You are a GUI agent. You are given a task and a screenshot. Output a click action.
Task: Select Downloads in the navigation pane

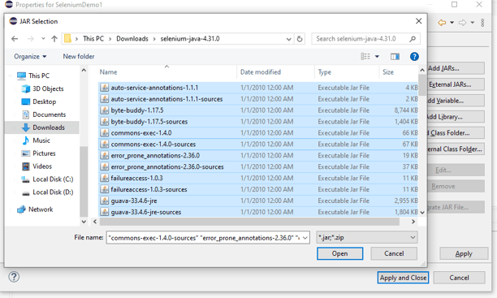(x=49, y=127)
